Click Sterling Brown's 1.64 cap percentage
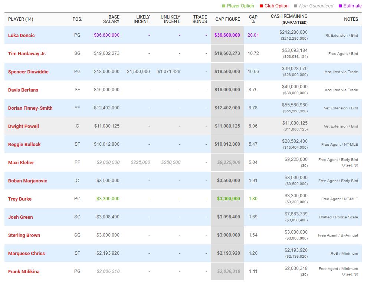 [253, 235]
